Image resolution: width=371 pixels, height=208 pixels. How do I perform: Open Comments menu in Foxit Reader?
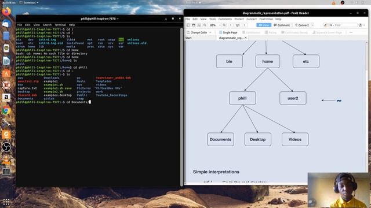(225, 19)
